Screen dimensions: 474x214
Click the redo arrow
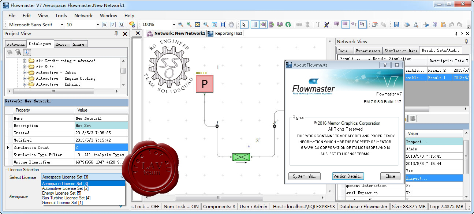click(459, 25)
